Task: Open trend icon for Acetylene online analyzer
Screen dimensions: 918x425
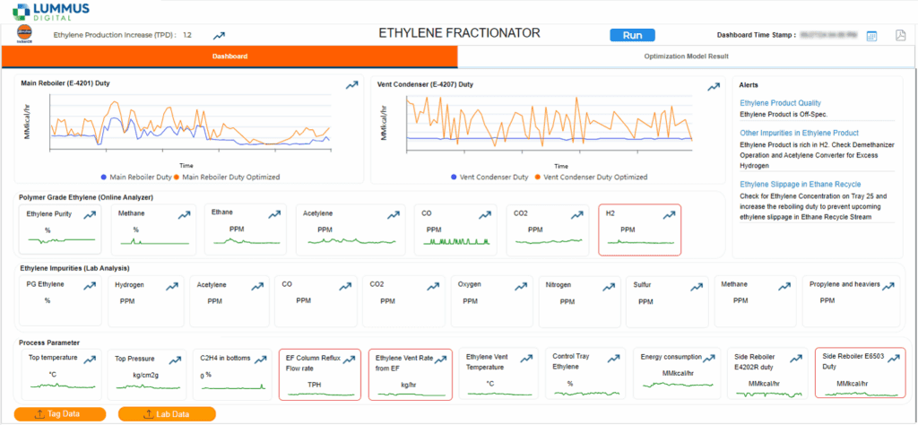Action: click(393, 215)
